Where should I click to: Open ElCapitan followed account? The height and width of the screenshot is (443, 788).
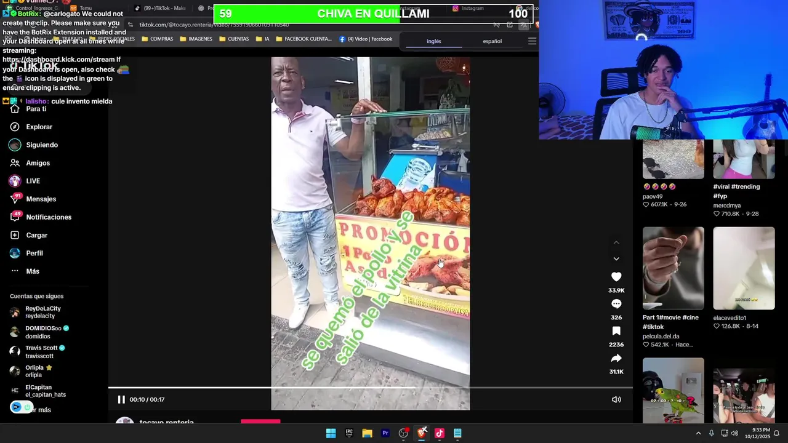point(38,391)
